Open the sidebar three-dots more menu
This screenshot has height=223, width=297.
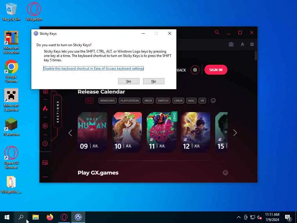click(x=45, y=177)
